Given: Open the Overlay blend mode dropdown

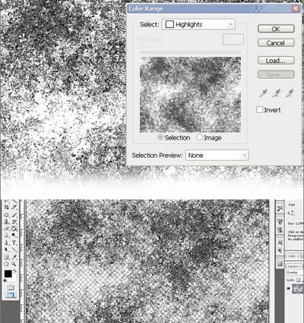Looking at the screenshot, I should 295,272.
